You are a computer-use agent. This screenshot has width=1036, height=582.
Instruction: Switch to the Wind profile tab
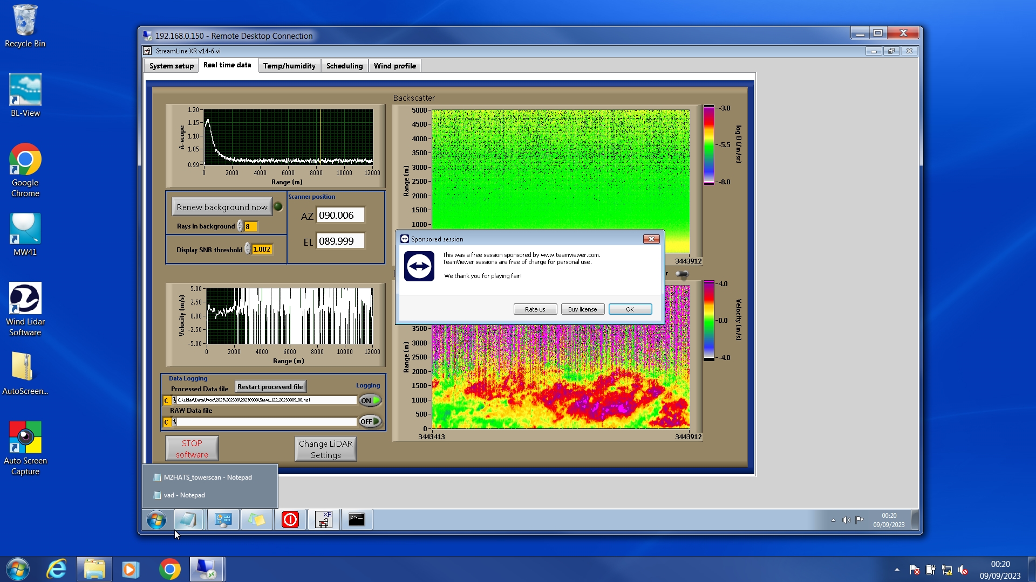pyautogui.click(x=394, y=66)
